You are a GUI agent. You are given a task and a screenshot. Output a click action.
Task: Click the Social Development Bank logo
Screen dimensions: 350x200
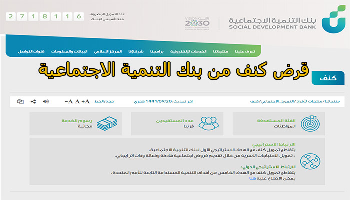333,19
